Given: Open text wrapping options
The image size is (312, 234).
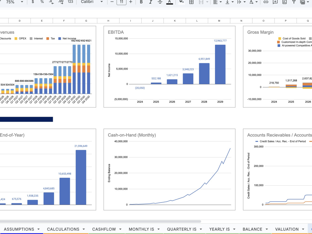Looking at the screenshot, I should point(241,2).
